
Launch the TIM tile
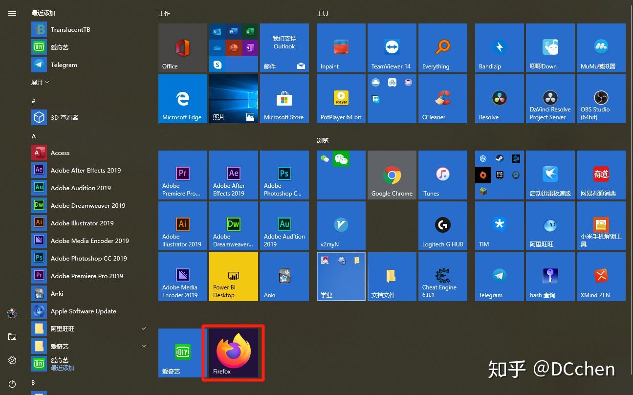pos(500,226)
